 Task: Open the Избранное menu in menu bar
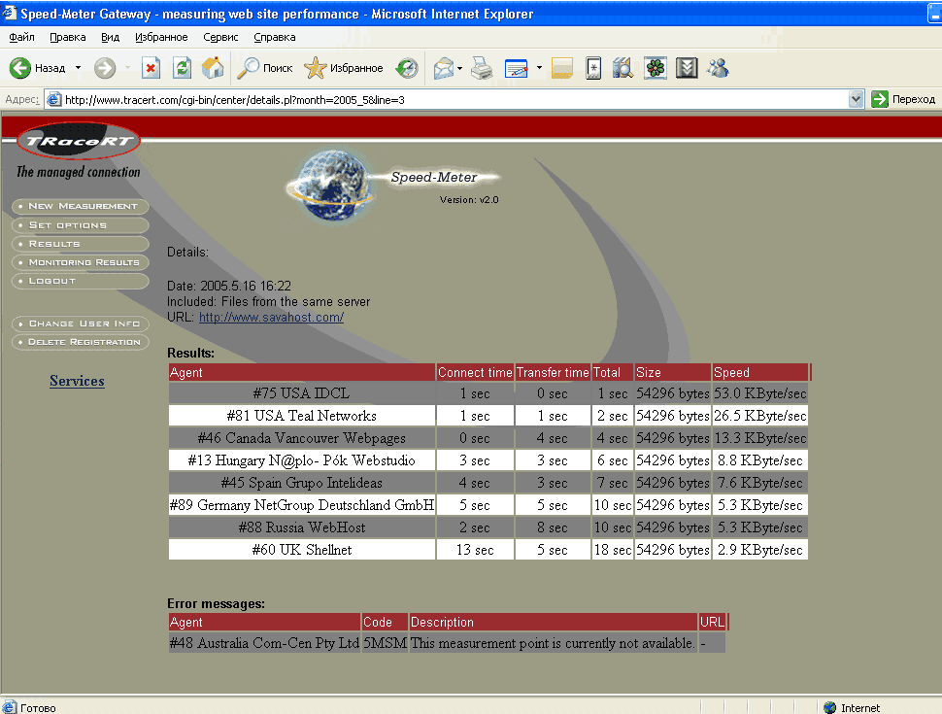161,37
